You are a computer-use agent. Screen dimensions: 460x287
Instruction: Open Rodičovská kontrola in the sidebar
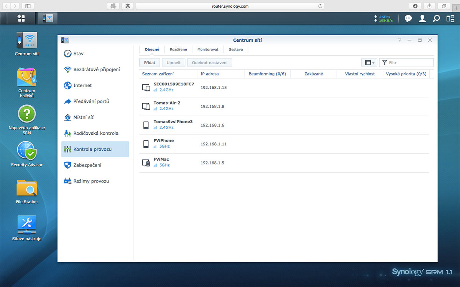[x=95, y=133]
